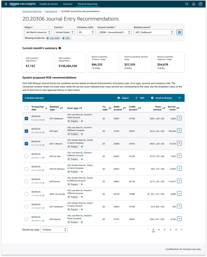Open the Account number dropdown
Screen dimensions: 207x257
click(114, 32)
